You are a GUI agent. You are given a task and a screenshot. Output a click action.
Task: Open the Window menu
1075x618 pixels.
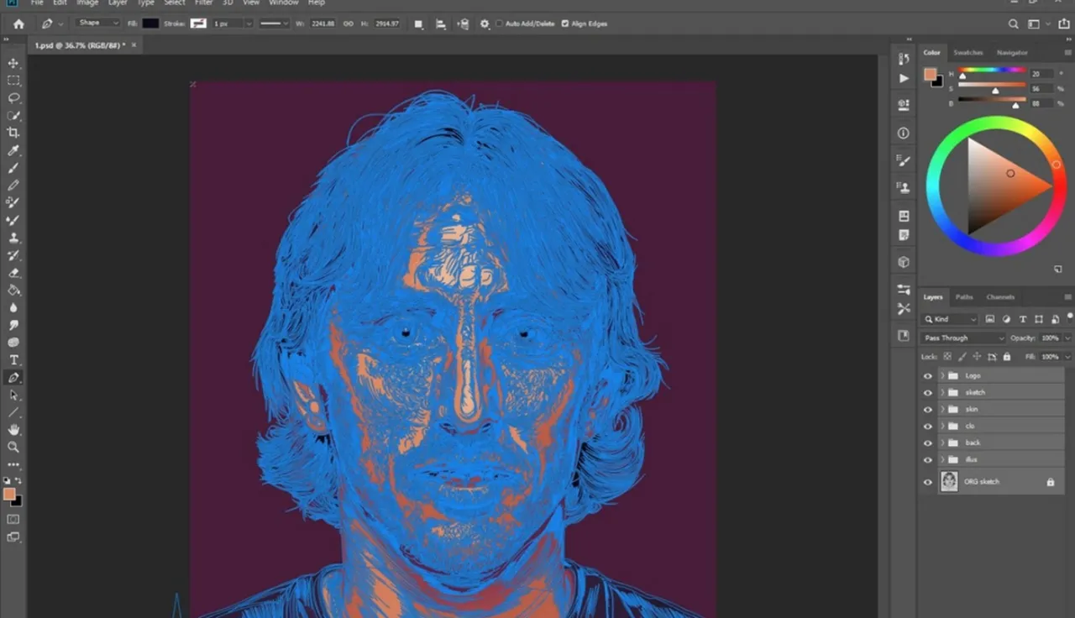pos(283,3)
